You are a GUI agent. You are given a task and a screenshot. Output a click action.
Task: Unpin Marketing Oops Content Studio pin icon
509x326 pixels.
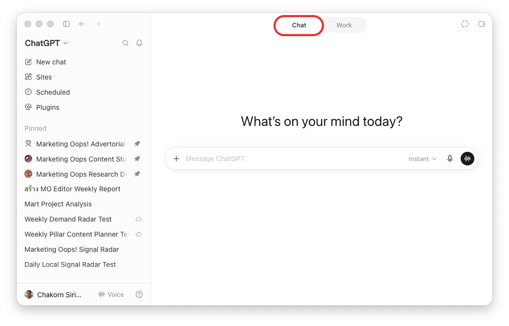[137, 159]
